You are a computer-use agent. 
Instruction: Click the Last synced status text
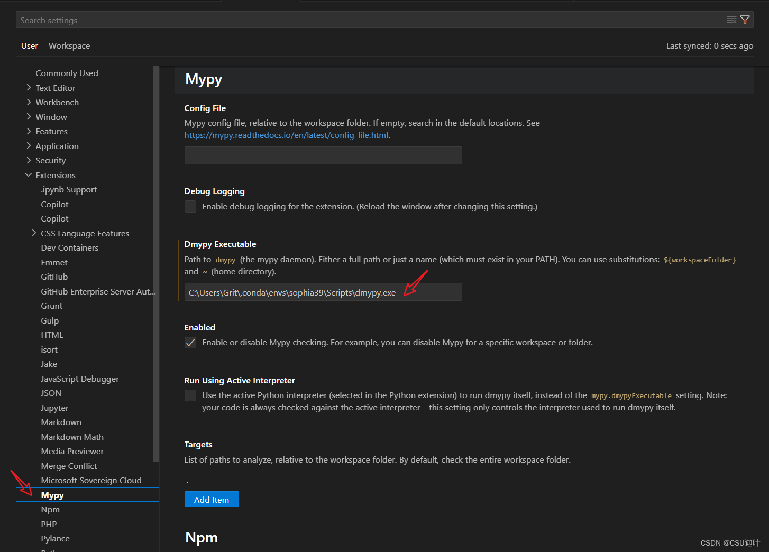point(710,46)
